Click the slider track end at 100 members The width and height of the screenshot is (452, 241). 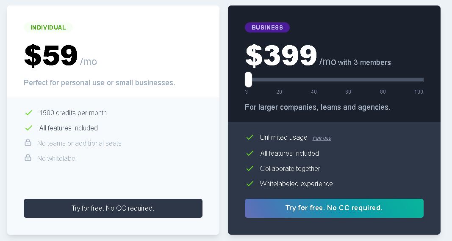pos(421,80)
